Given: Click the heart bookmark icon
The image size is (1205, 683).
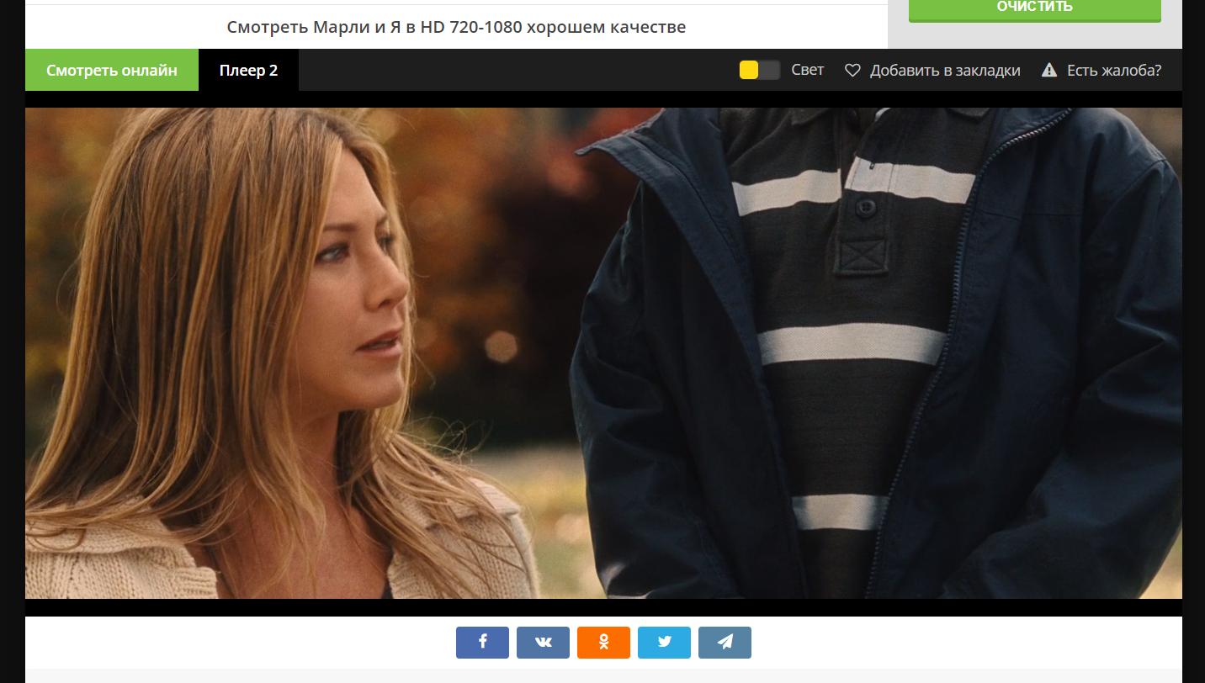Looking at the screenshot, I should coord(852,71).
